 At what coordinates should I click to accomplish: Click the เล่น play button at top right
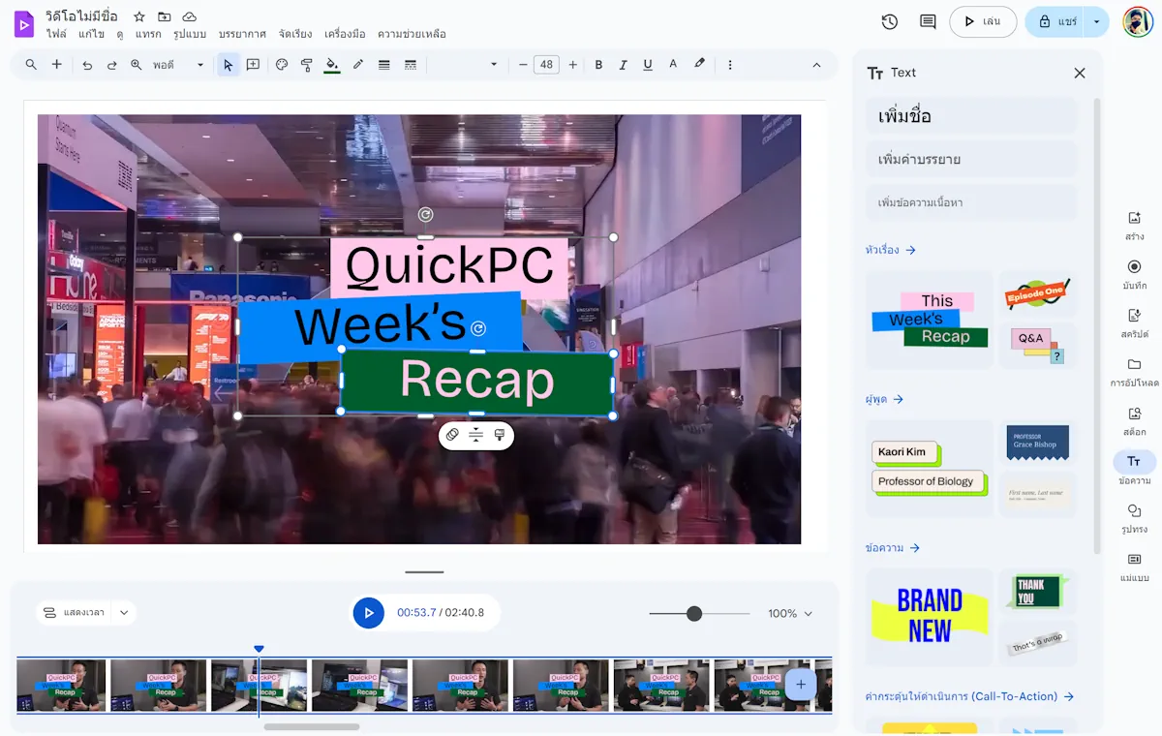(982, 21)
